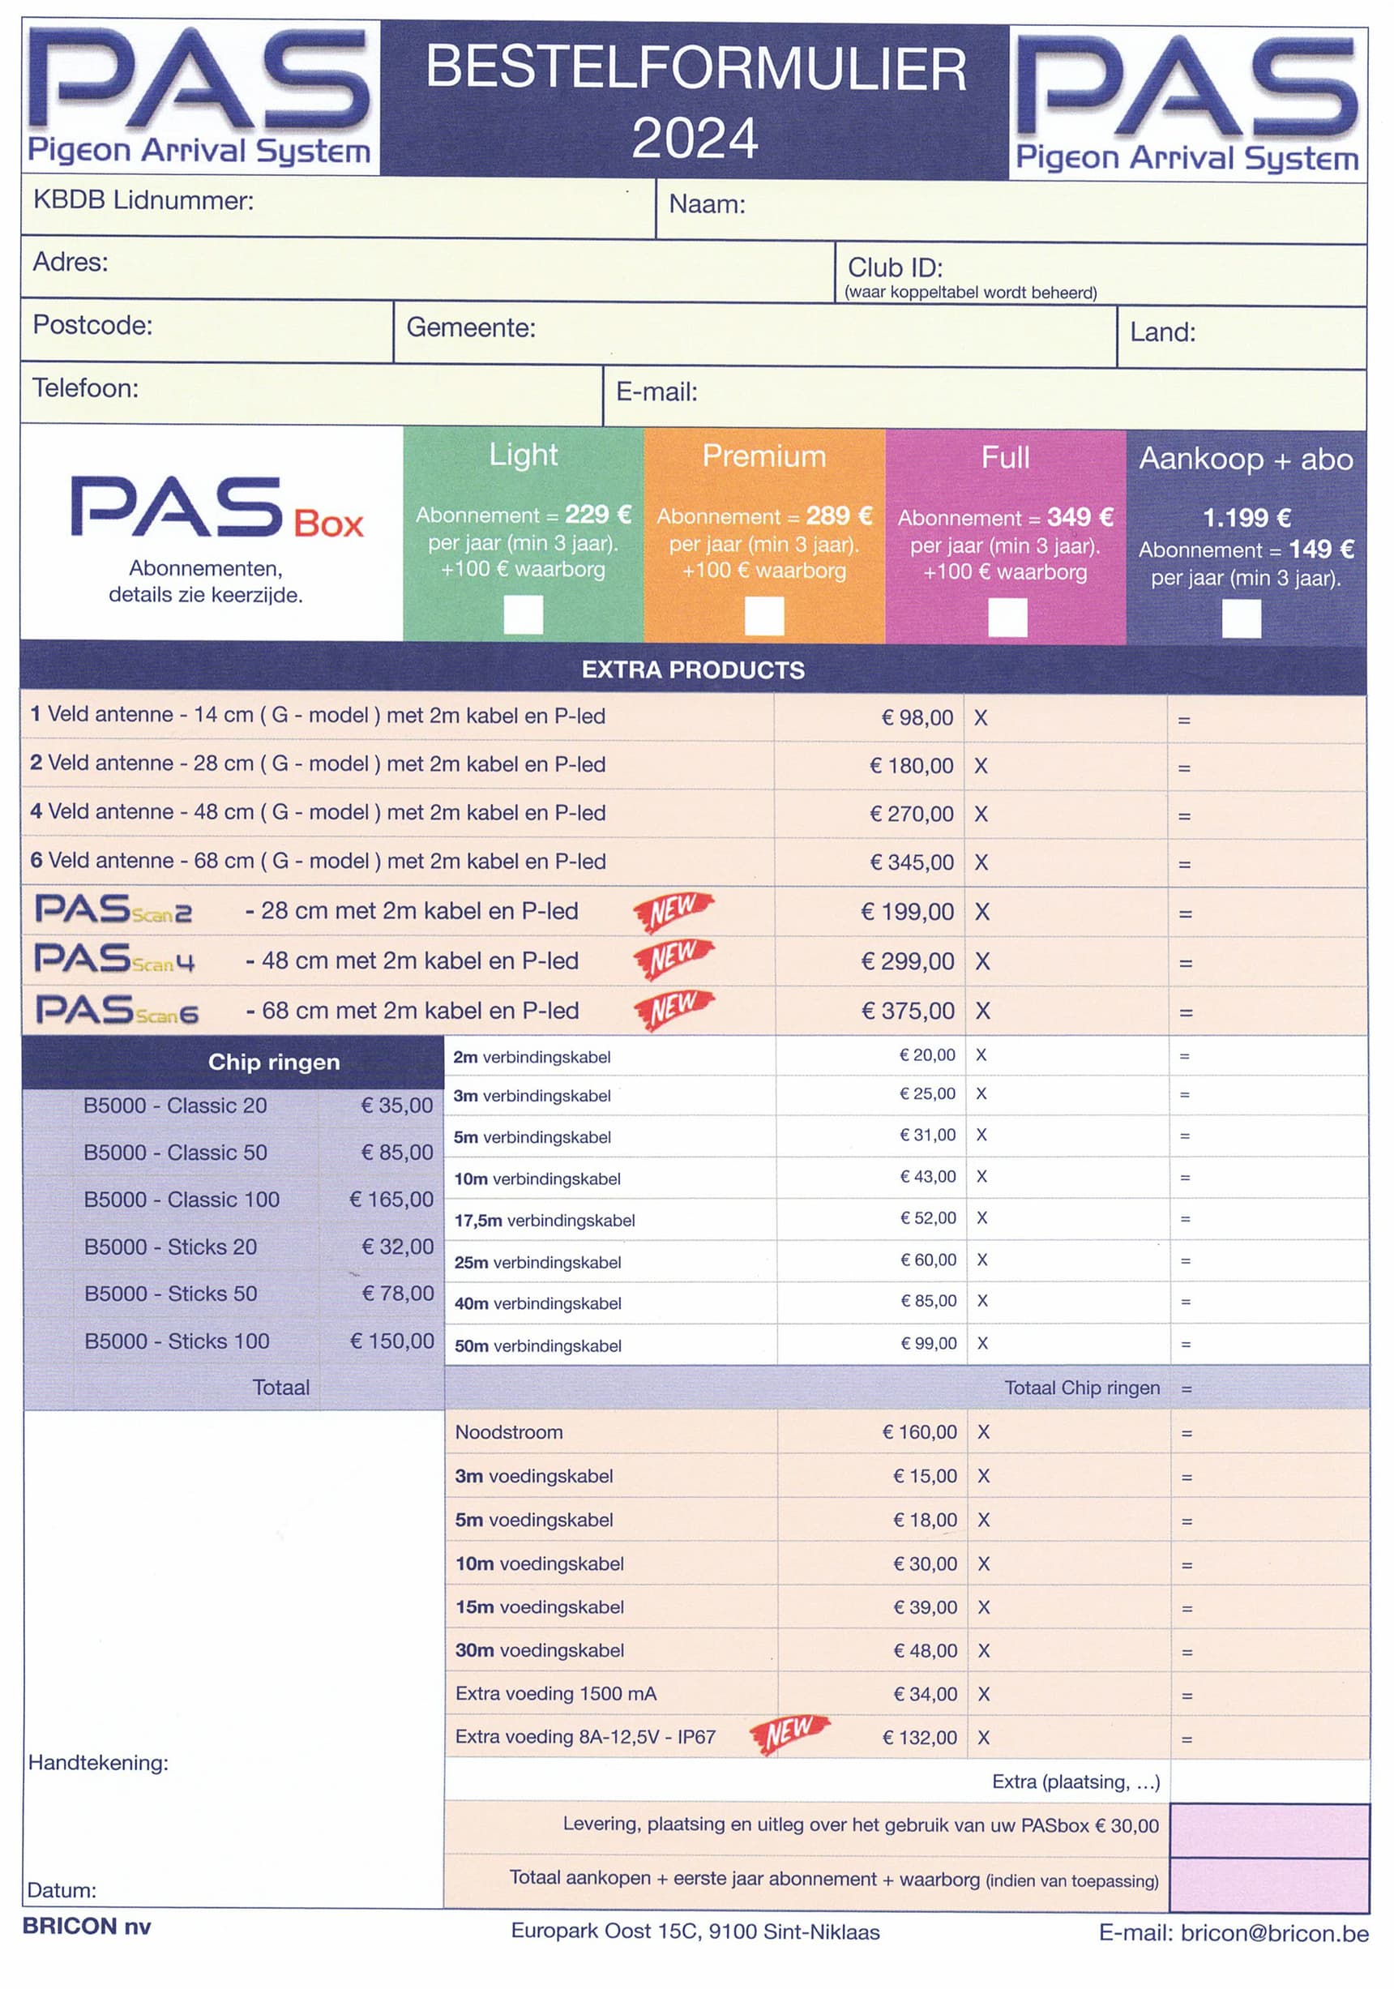Open the bricon@bricon.be email address

click(1274, 1934)
